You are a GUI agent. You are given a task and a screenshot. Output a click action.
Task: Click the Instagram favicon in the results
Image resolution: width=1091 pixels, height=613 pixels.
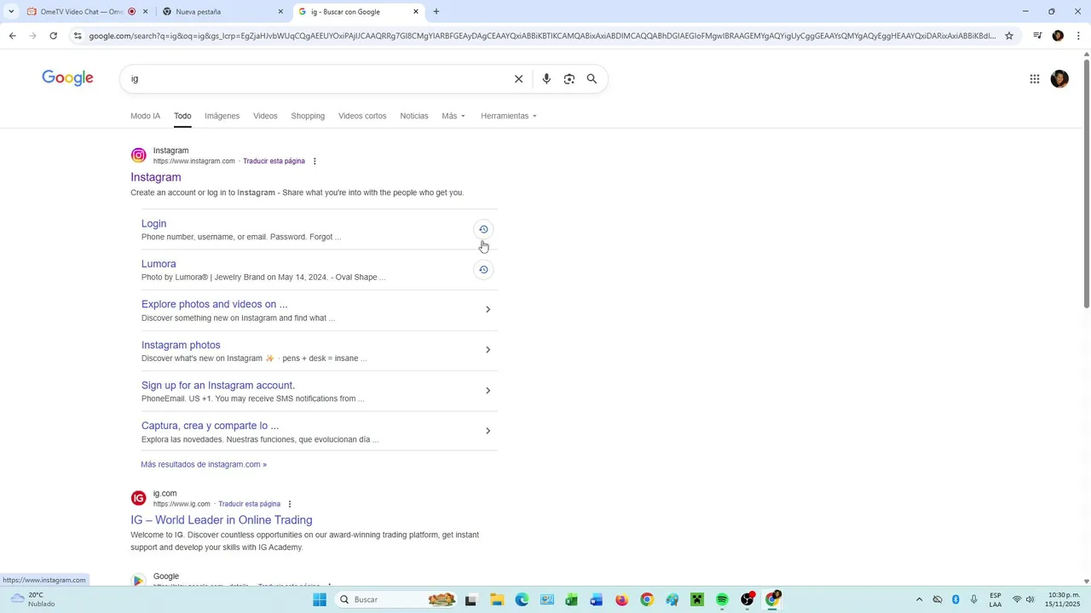(x=138, y=155)
